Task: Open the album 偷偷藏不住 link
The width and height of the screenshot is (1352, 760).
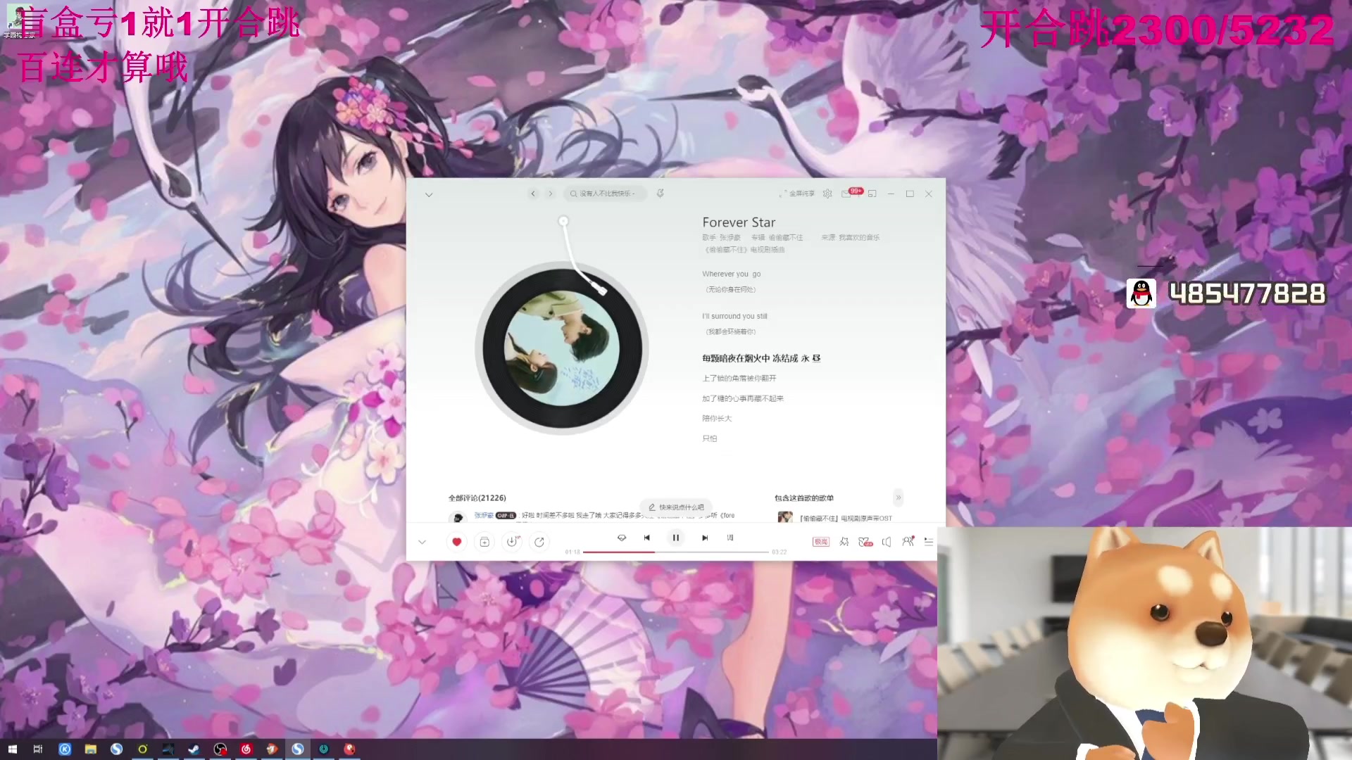Action: tap(785, 238)
